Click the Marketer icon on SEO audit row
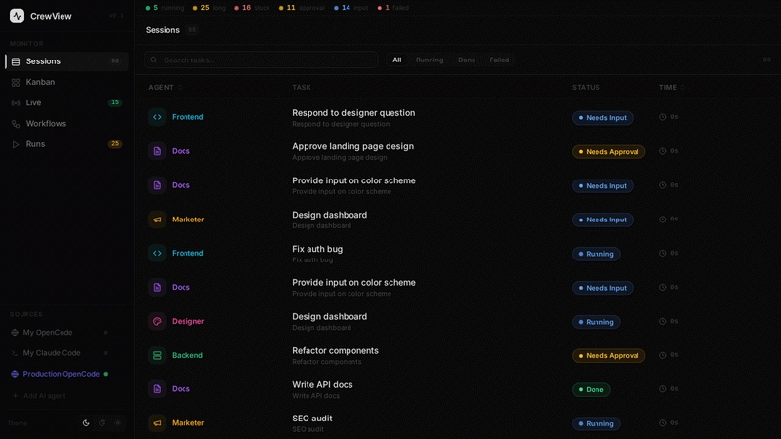 tap(157, 423)
